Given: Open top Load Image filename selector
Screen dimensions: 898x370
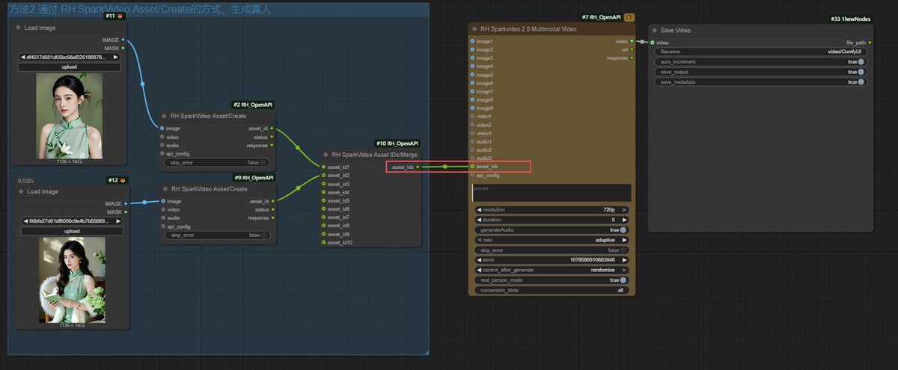Looking at the screenshot, I should (70, 57).
